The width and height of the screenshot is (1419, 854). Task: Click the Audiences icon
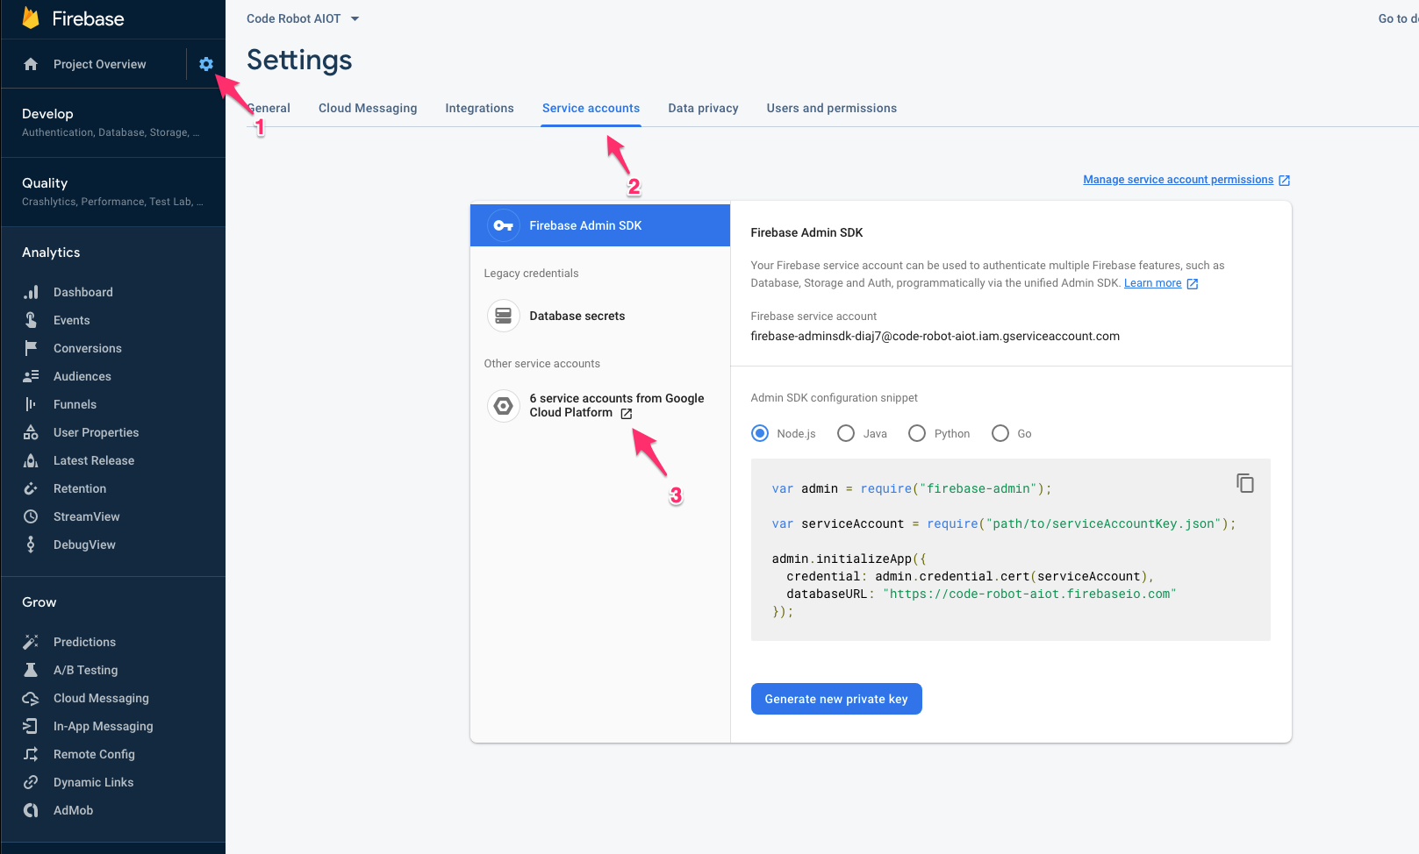tap(31, 376)
